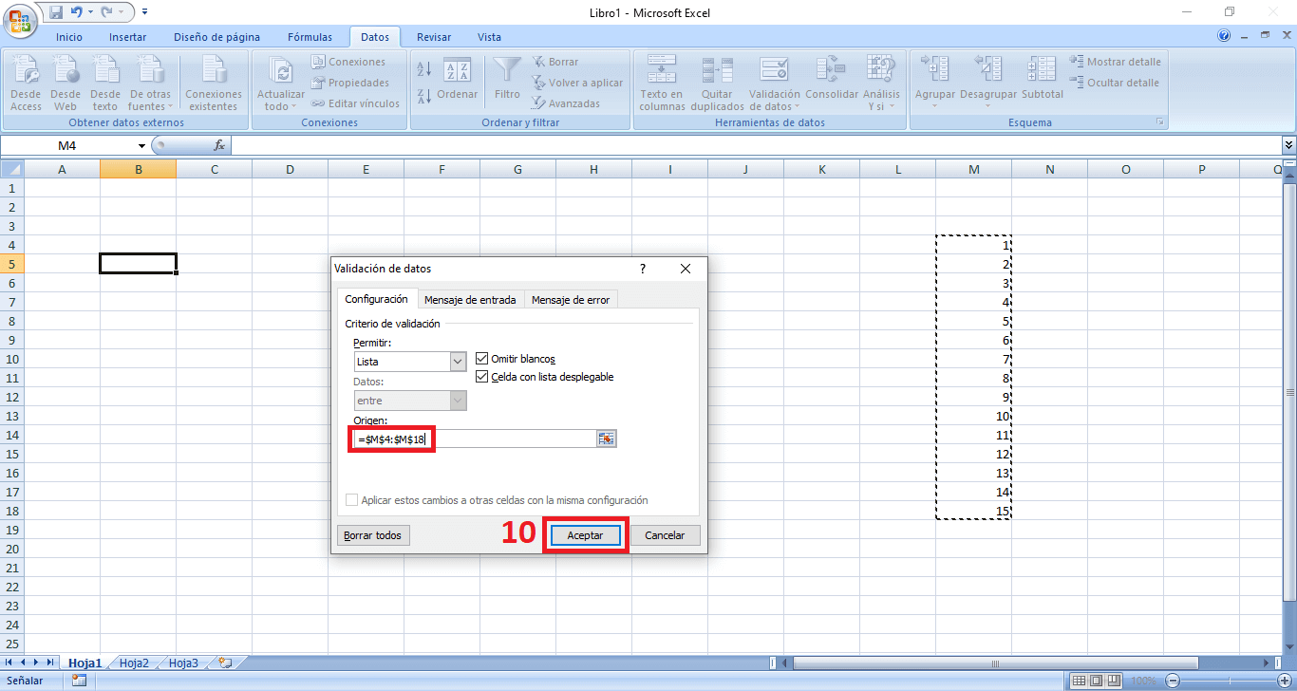Click the horizontal scrollbar thumb
The height and width of the screenshot is (691, 1297).
tap(995, 663)
